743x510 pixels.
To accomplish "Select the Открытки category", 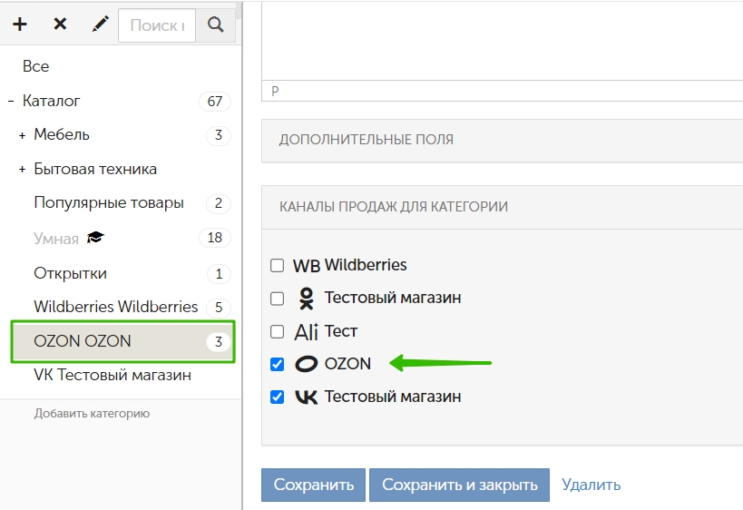I will point(70,273).
